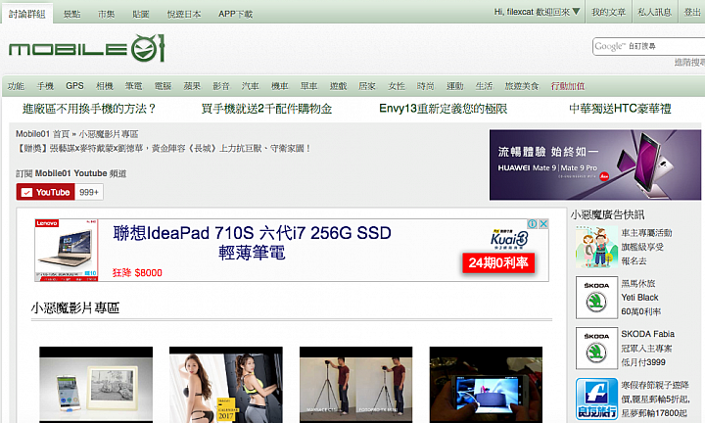Open the 電腦 category menu
705x423 pixels.
[163, 86]
